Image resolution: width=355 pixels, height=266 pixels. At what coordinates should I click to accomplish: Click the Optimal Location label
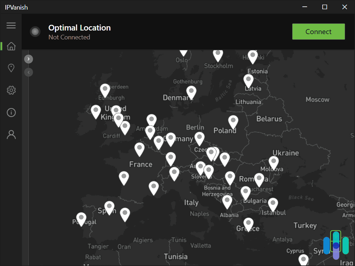[79, 28]
